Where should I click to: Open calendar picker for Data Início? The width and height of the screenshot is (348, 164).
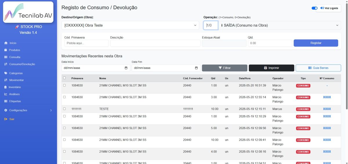(126, 68)
